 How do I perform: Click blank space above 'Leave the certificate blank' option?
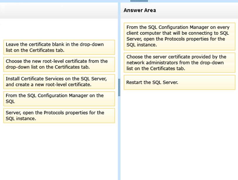tap(59, 29)
